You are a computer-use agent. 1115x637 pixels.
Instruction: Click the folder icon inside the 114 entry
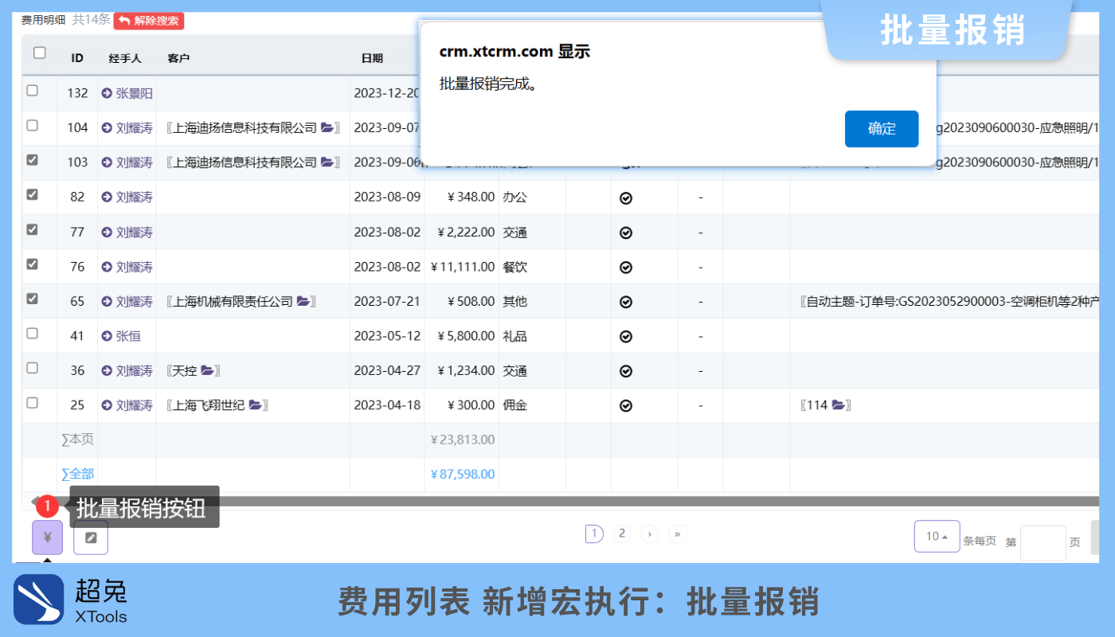838,404
